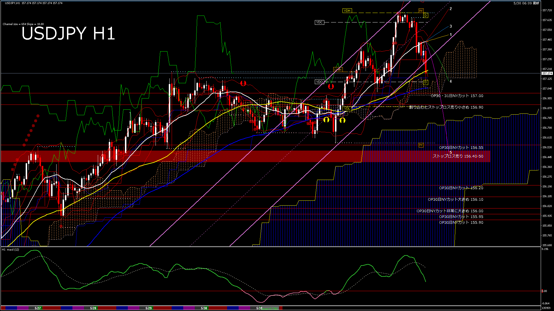
Task: Click the 156.445 price axis label
Action: (547, 157)
